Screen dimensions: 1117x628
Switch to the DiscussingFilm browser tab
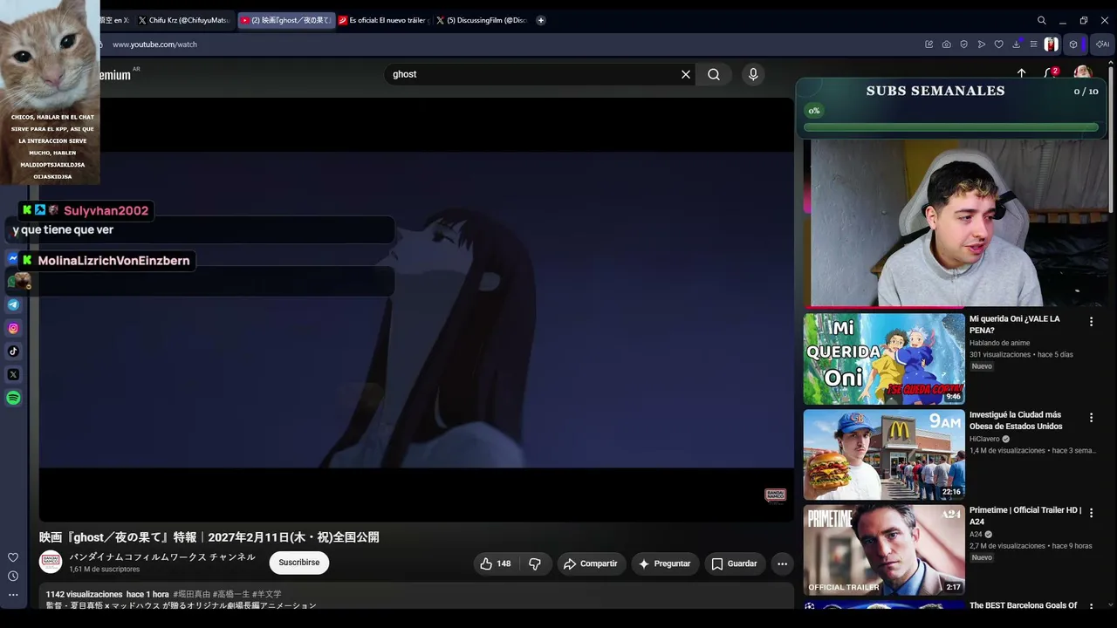[x=483, y=20]
